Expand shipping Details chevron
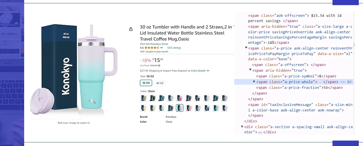Image resolution: width=363 pixels, height=146 pixels. coord(208,71)
